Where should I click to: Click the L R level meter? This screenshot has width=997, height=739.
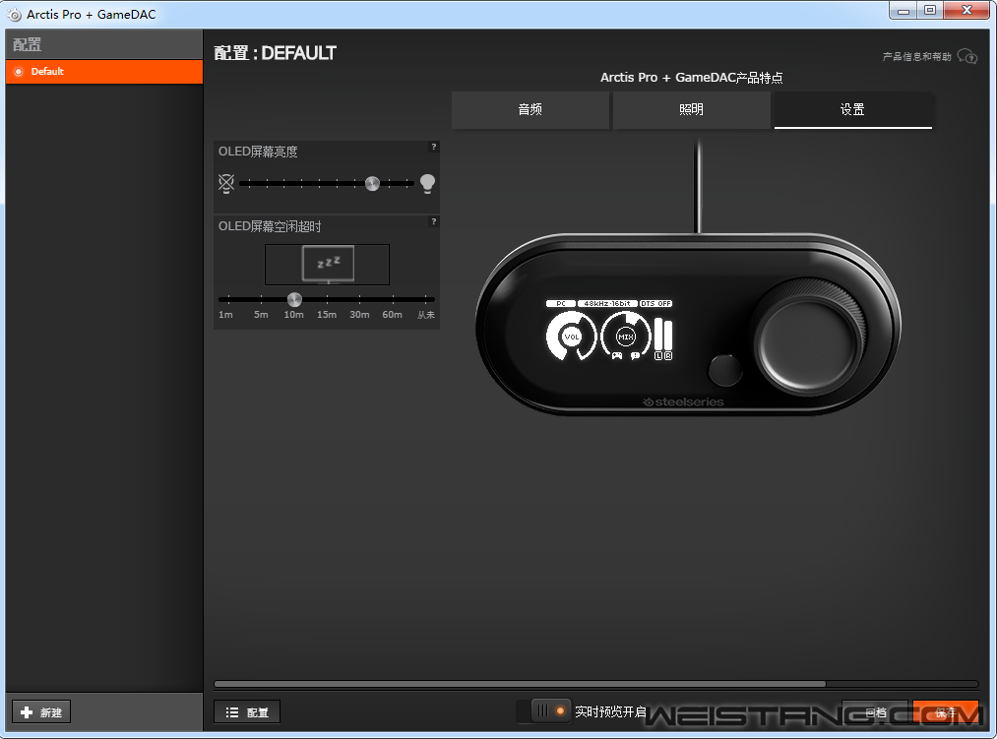663,339
